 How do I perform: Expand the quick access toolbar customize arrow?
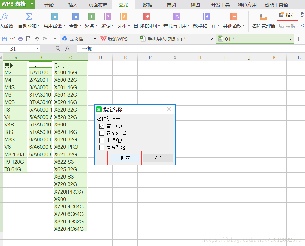click(55, 39)
